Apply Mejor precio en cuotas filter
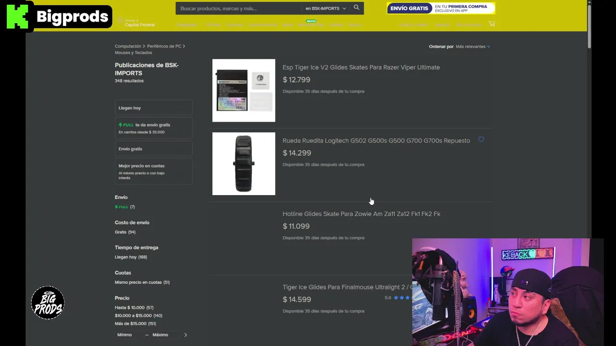This screenshot has width=616, height=346. click(x=154, y=172)
